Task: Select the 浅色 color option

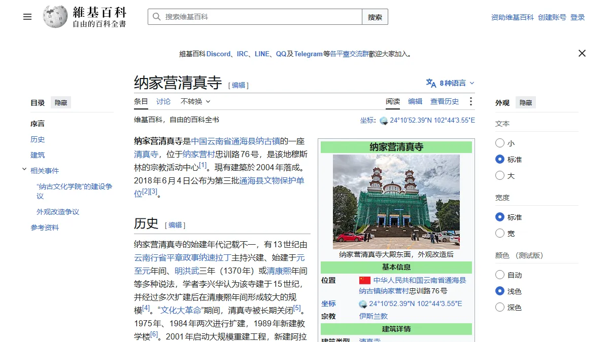Action: click(500, 291)
